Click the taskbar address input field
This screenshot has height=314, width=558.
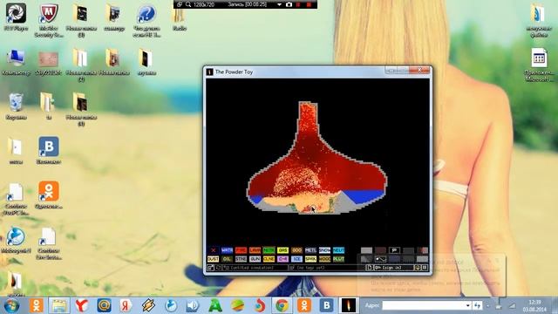(424, 305)
